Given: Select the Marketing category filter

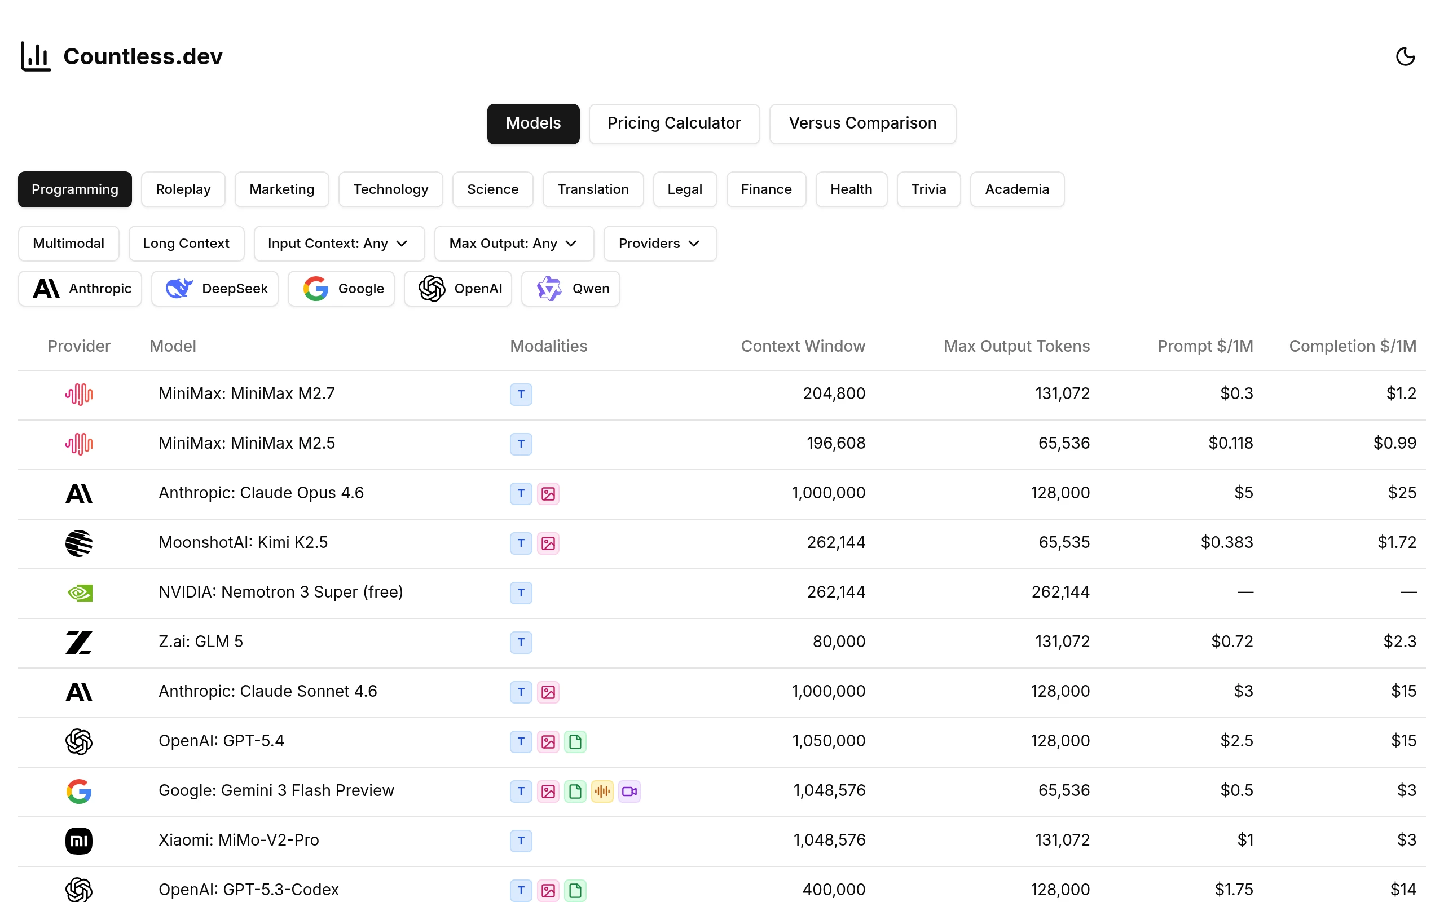Looking at the screenshot, I should [281, 189].
